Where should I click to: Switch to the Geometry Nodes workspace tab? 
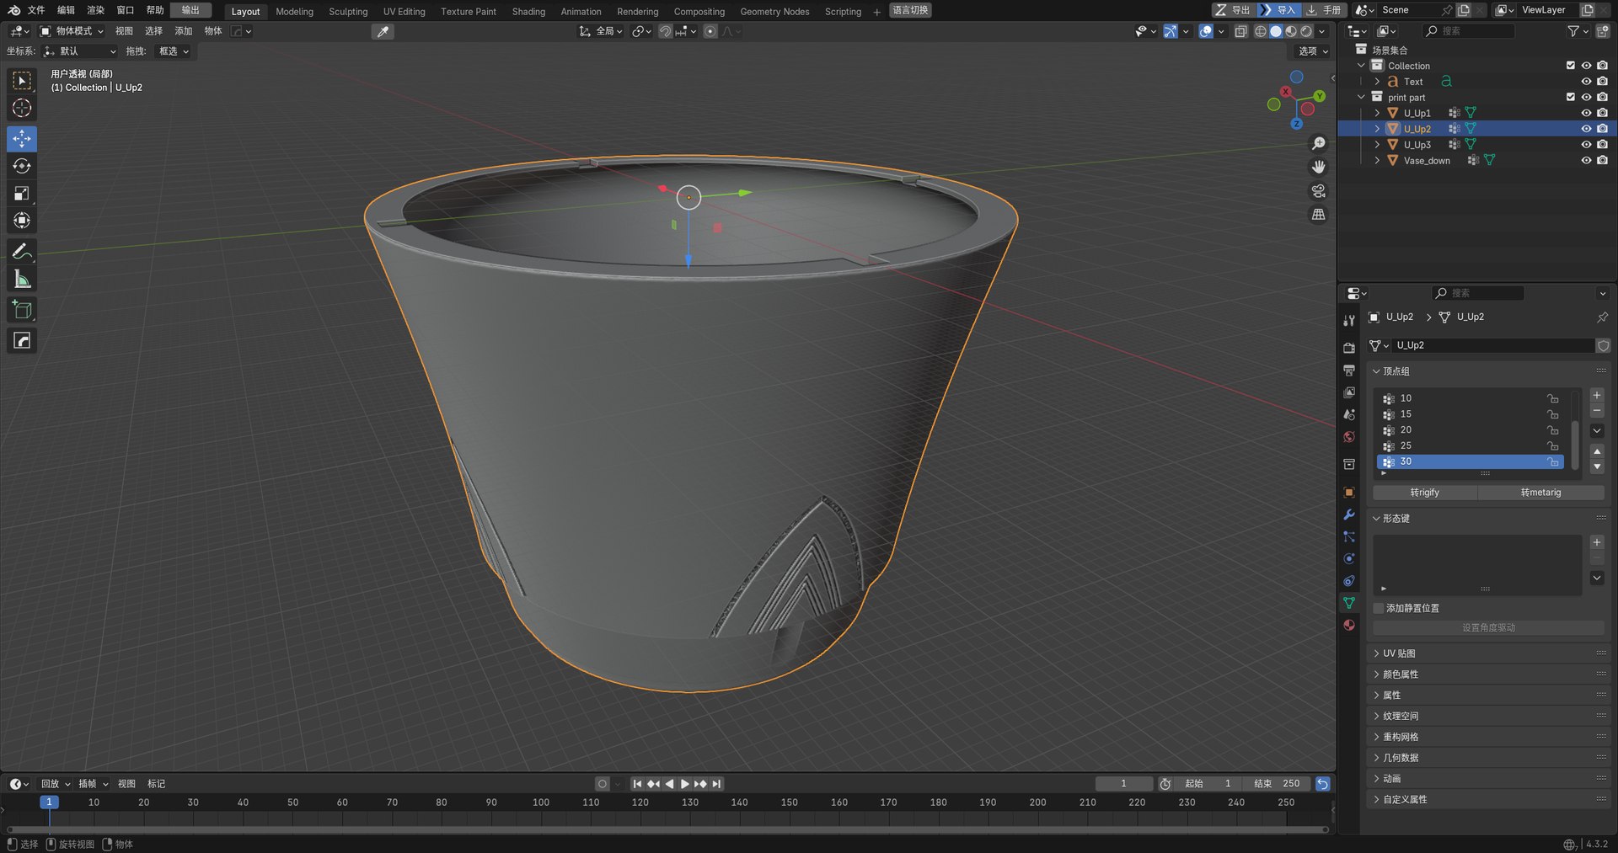[x=774, y=12]
